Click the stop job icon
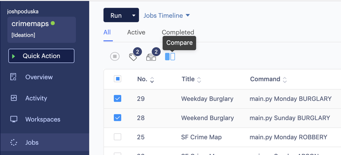Screen dimensions: 341x155 [115, 57]
